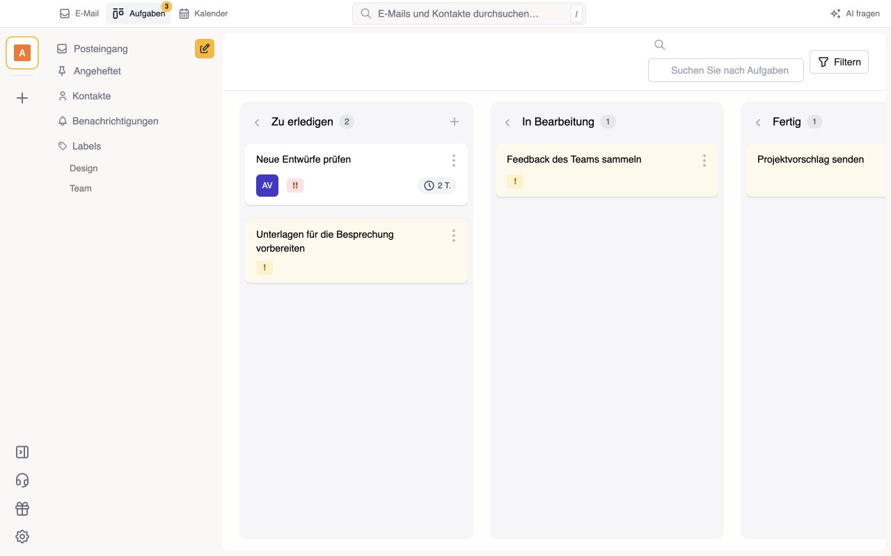
Task: Toggle the sidebar panel icon
Action: (x=22, y=452)
